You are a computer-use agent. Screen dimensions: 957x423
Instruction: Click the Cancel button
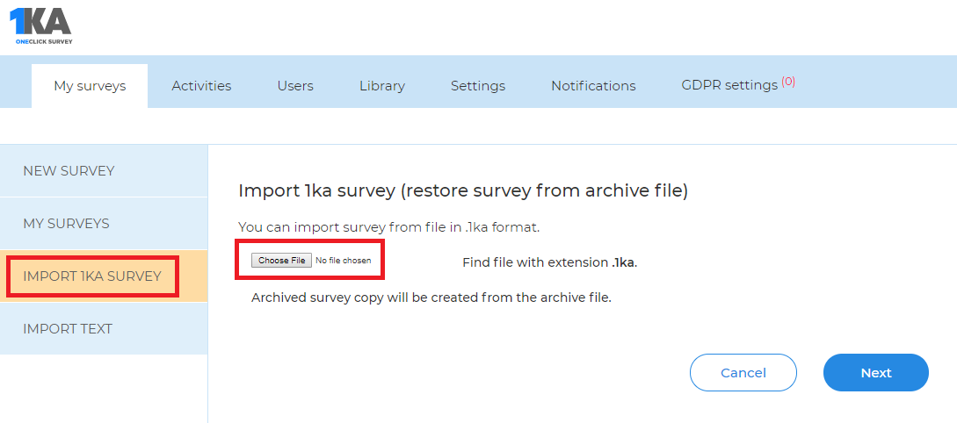[743, 372]
